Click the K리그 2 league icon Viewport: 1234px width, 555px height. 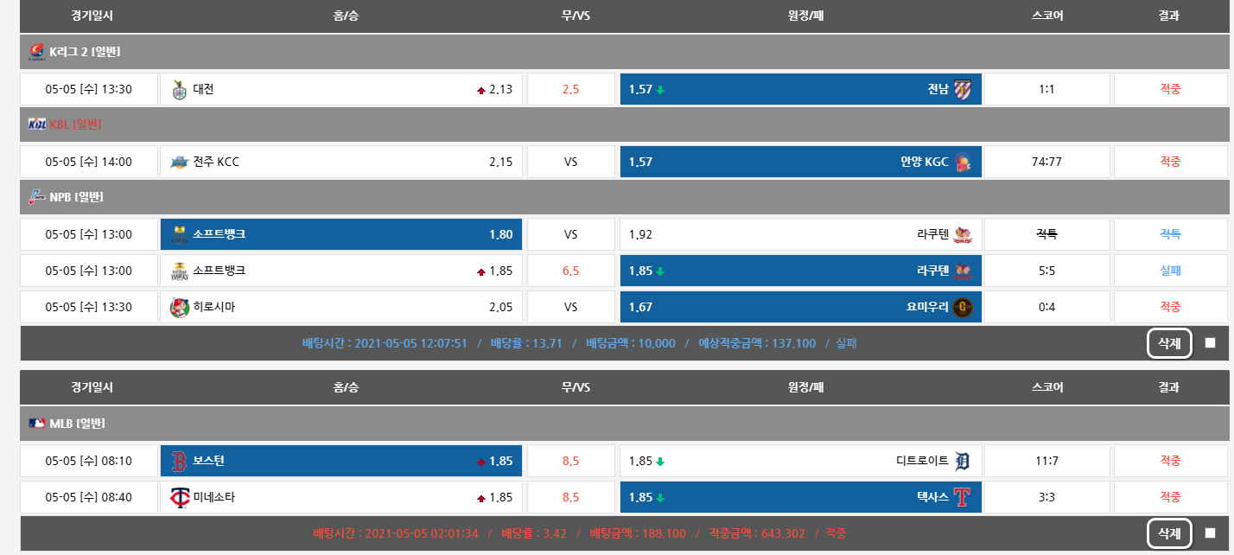click(x=36, y=52)
